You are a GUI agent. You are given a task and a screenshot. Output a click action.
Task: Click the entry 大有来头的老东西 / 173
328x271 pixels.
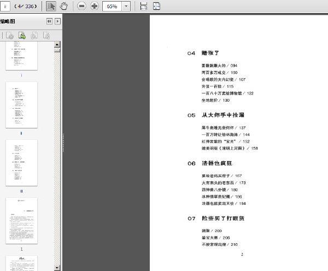224,182
